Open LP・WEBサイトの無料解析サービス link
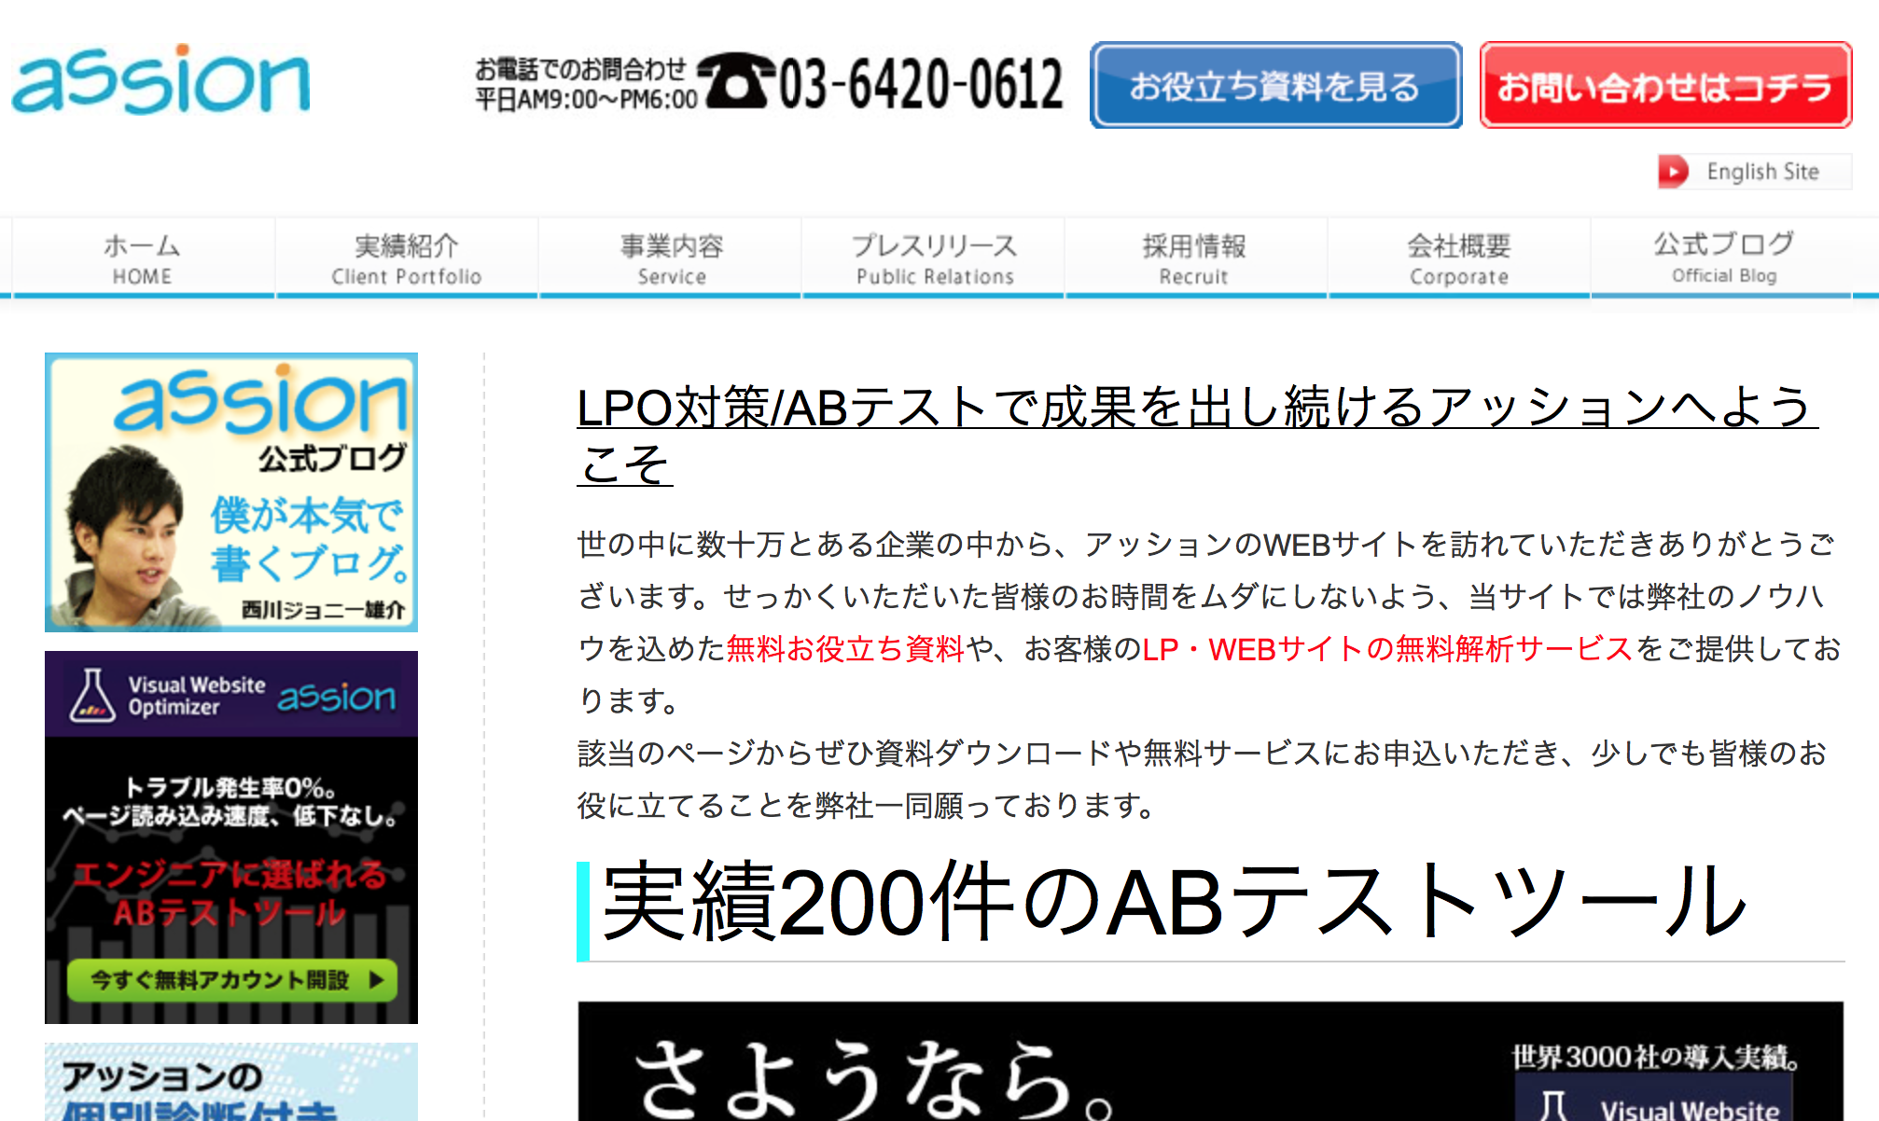The image size is (1879, 1121). pyautogui.click(x=1387, y=648)
